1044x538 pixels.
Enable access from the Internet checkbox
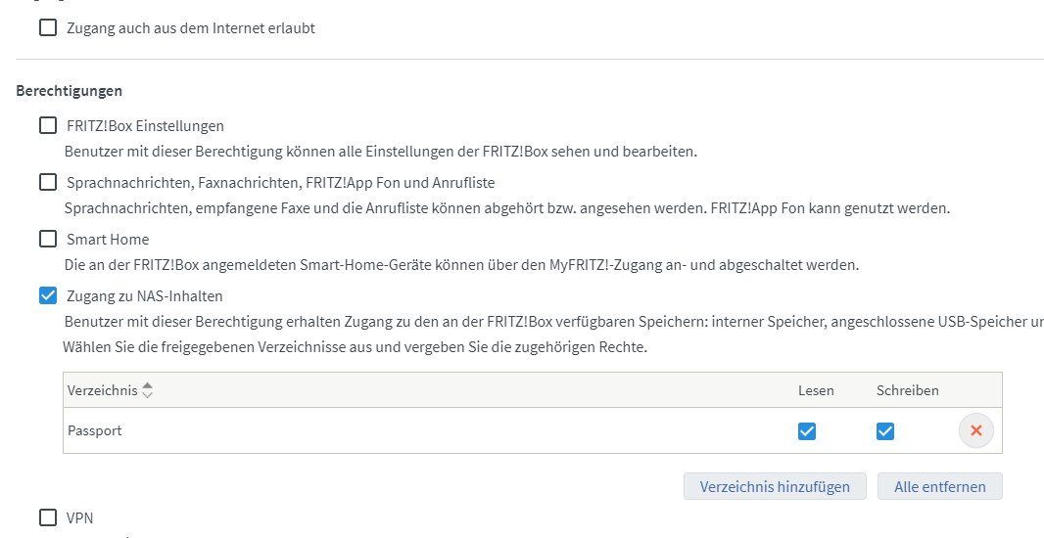point(48,28)
